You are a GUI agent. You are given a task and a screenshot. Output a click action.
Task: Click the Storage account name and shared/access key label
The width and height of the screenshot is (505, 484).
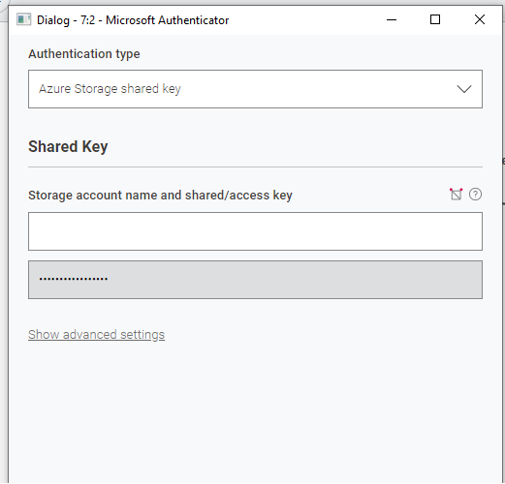(160, 196)
